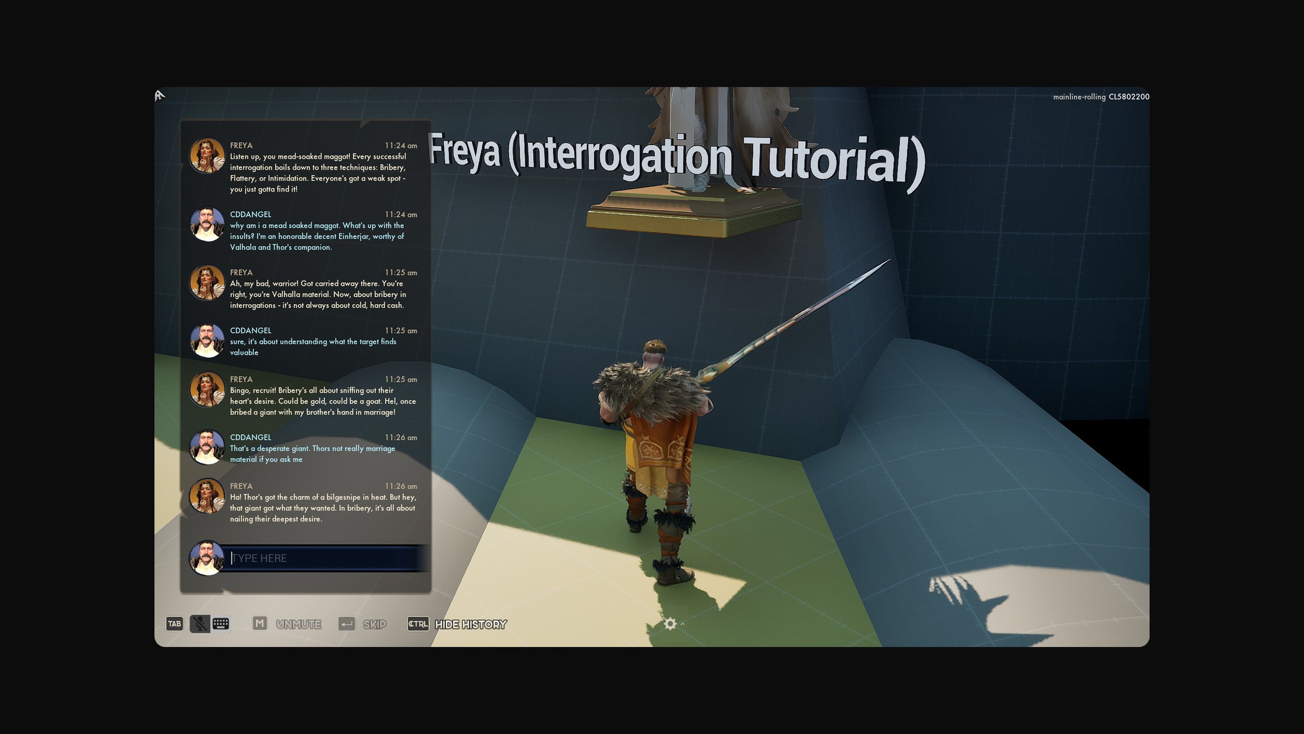This screenshot has height=734, width=1304.
Task: Expand the chevron next to settings gear
Action: 683,624
